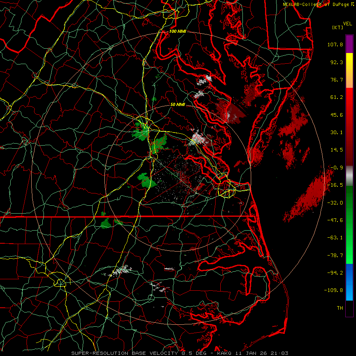356x356 pixels.
Task: Select the 30.1 velocity scale value
Action: [x=337, y=133]
